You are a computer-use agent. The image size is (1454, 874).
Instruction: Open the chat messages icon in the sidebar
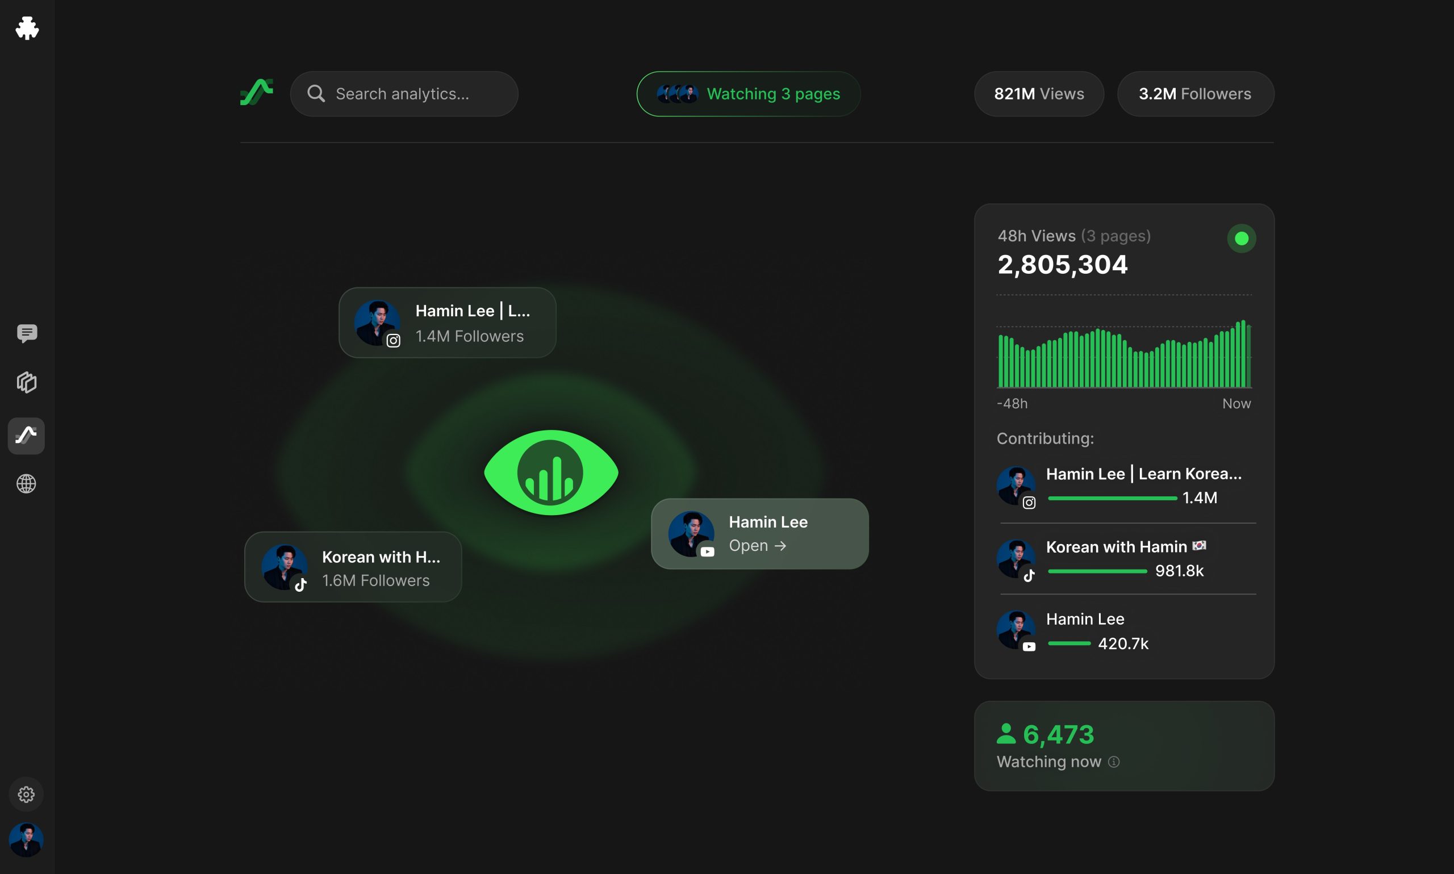(x=27, y=334)
